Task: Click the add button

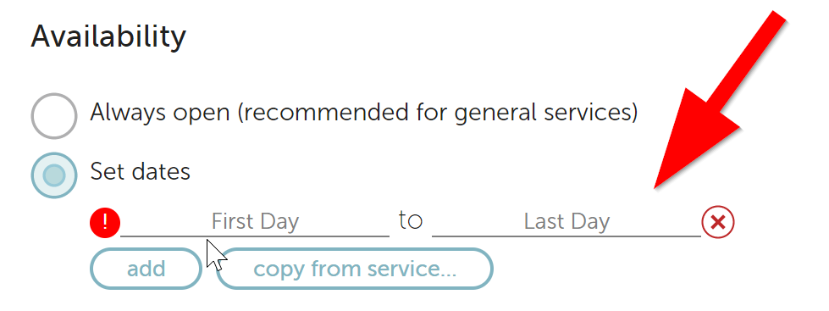Action: (x=146, y=269)
